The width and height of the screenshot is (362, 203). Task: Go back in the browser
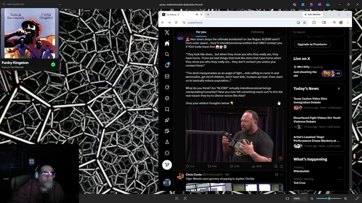click(x=162, y=23)
